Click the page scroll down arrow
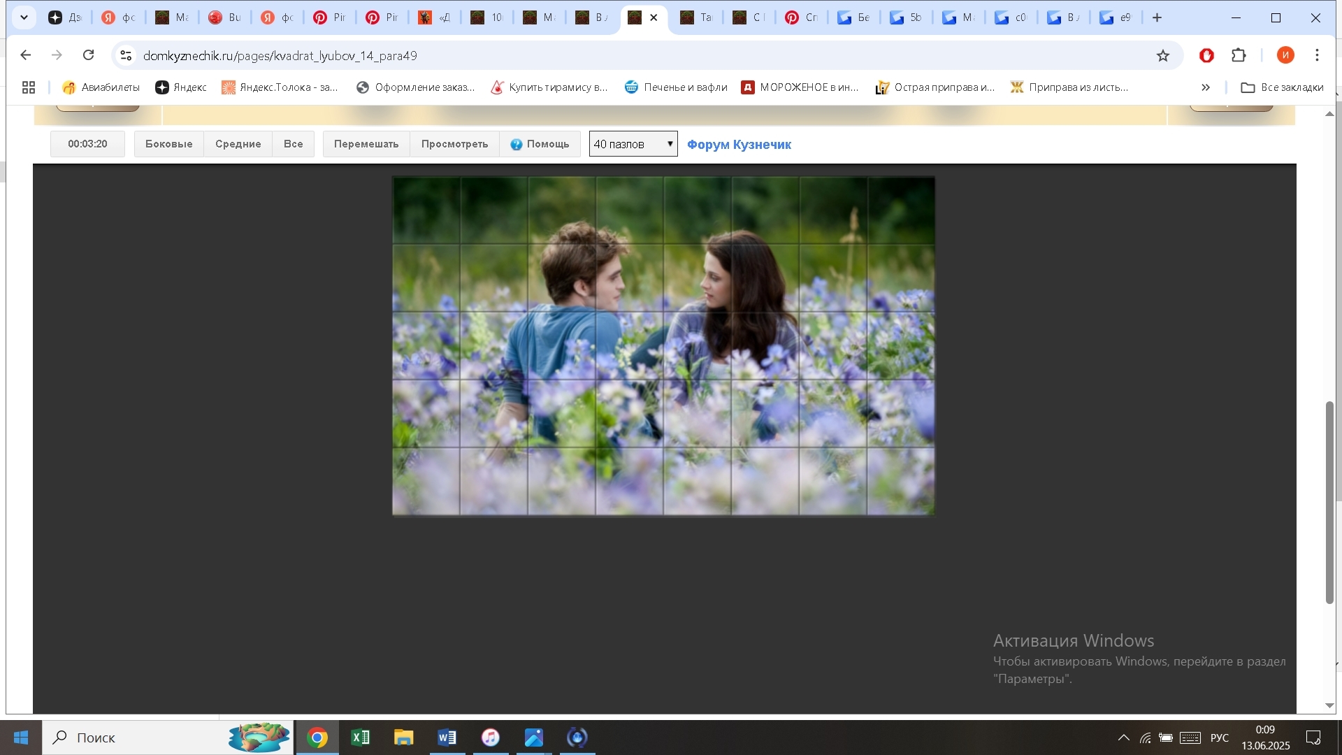This screenshot has width=1342, height=755. pyautogui.click(x=1329, y=706)
